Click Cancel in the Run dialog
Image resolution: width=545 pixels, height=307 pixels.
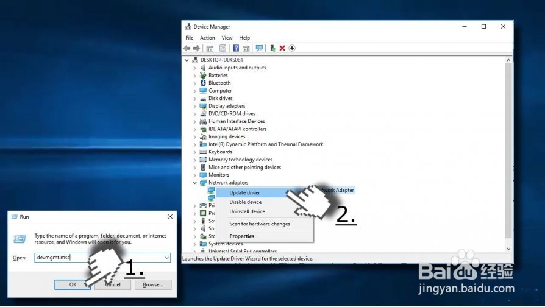pos(113,285)
